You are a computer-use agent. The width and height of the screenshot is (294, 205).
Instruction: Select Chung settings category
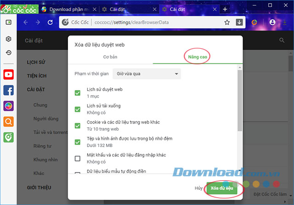tap(40, 105)
